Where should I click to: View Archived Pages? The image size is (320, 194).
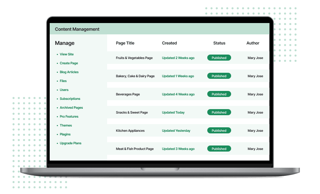pyautogui.click(x=71, y=108)
